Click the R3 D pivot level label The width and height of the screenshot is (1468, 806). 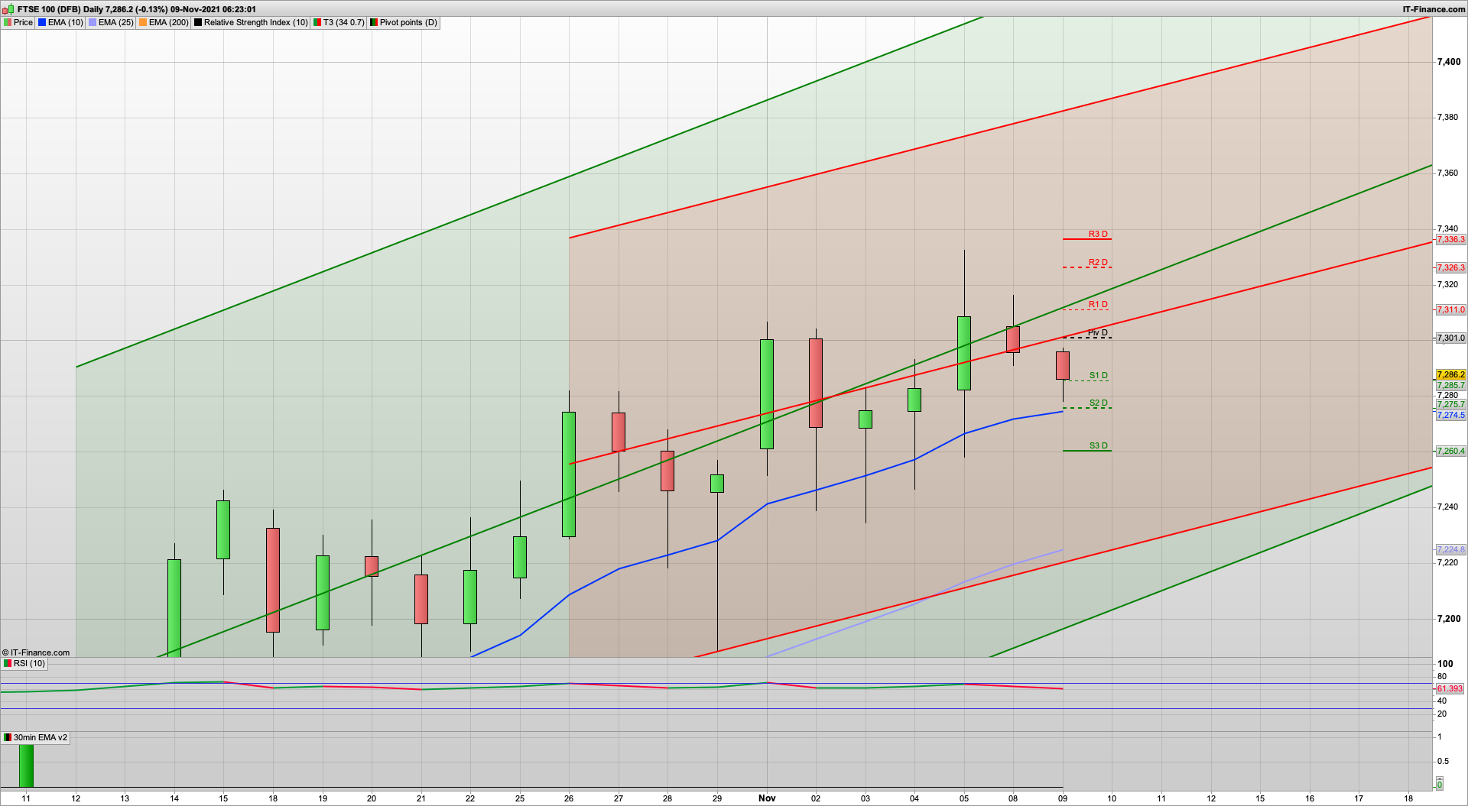tap(1098, 234)
